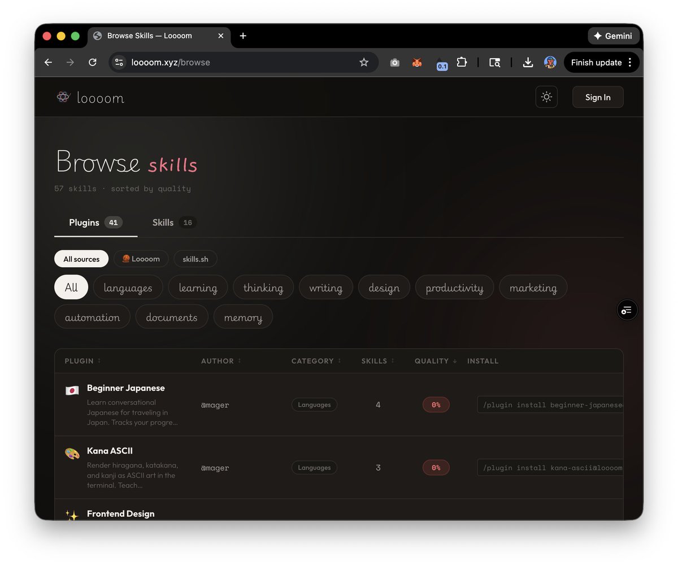Open the extension with the 0.1 badge
Image resolution: width=678 pixels, height=566 pixels.
(x=441, y=63)
